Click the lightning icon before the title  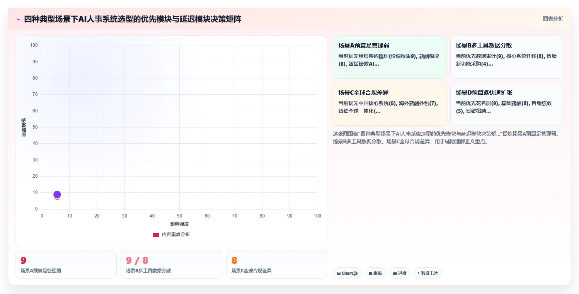(18, 19)
